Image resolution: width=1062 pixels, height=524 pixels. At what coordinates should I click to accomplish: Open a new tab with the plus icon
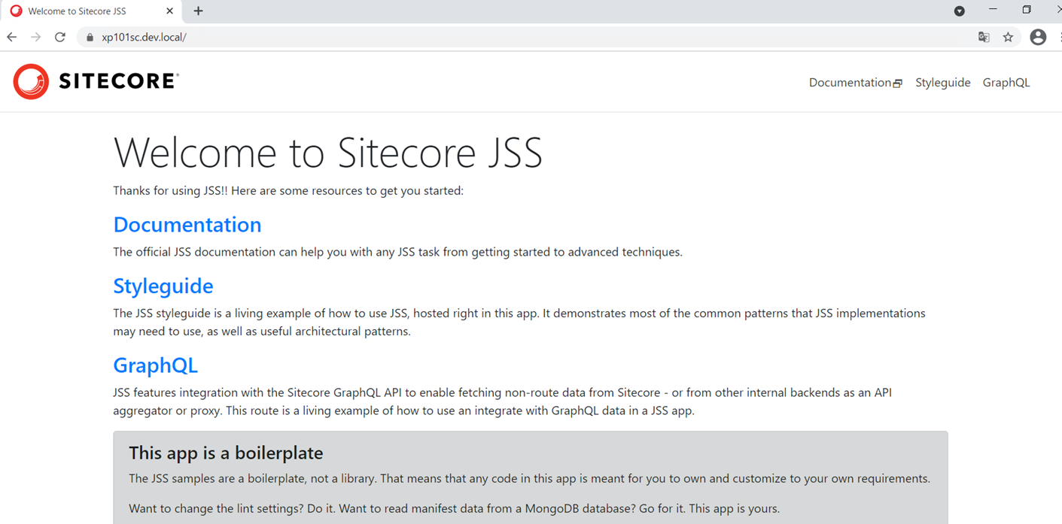point(198,11)
